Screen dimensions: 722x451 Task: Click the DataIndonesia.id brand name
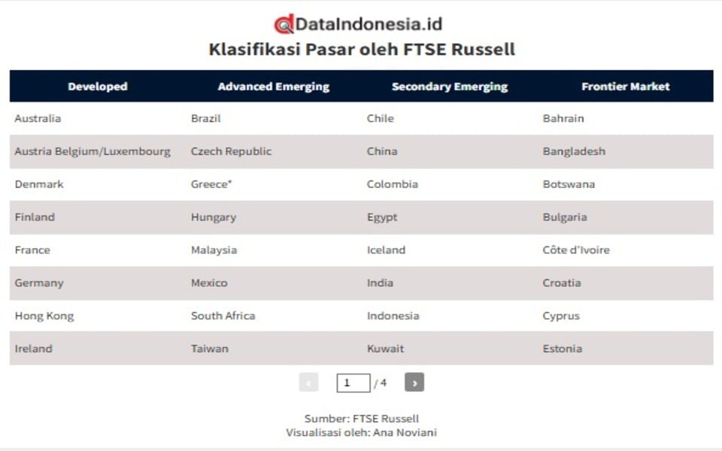pos(369,24)
